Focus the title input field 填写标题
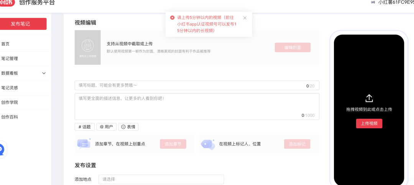 click(197, 85)
